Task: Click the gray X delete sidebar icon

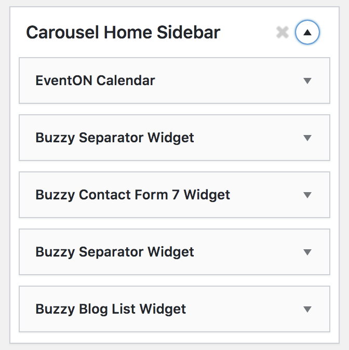Action: click(282, 33)
